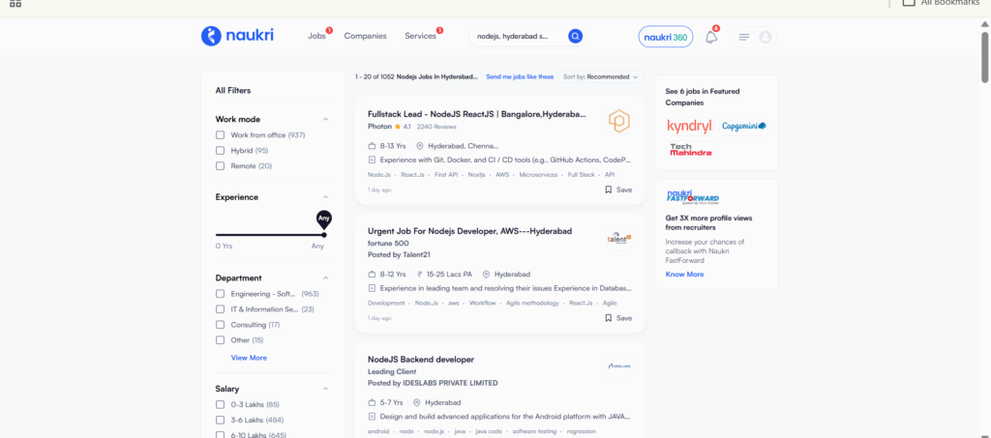Click the IDESLABS company logo
991x438 pixels.
(619, 366)
